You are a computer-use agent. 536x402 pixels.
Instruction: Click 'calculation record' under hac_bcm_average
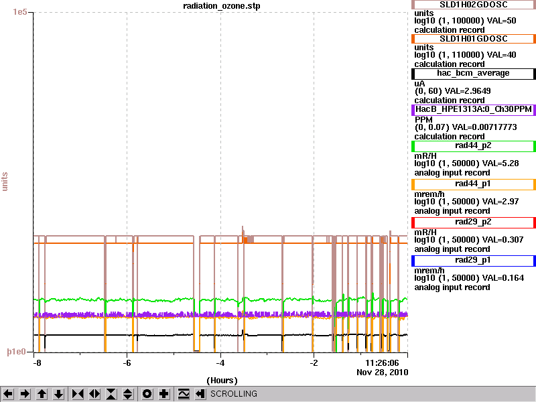pyautogui.click(x=450, y=100)
